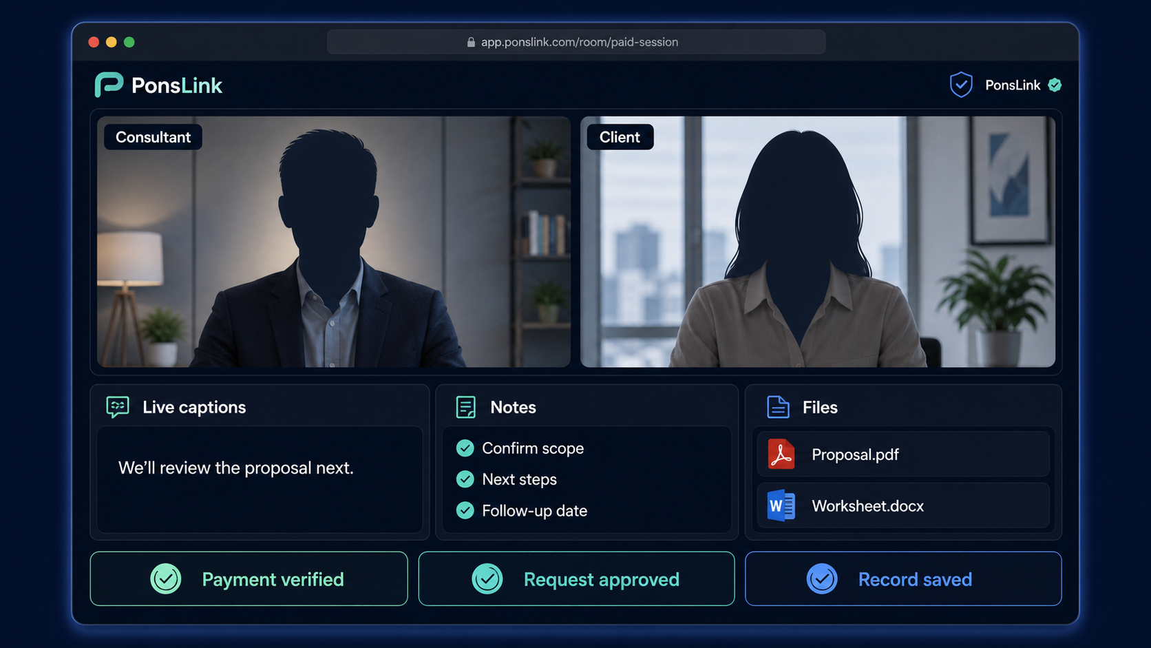Click the "Next steps" note text
The height and width of the screenshot is (648, 1151).
(x=519, y=480)
